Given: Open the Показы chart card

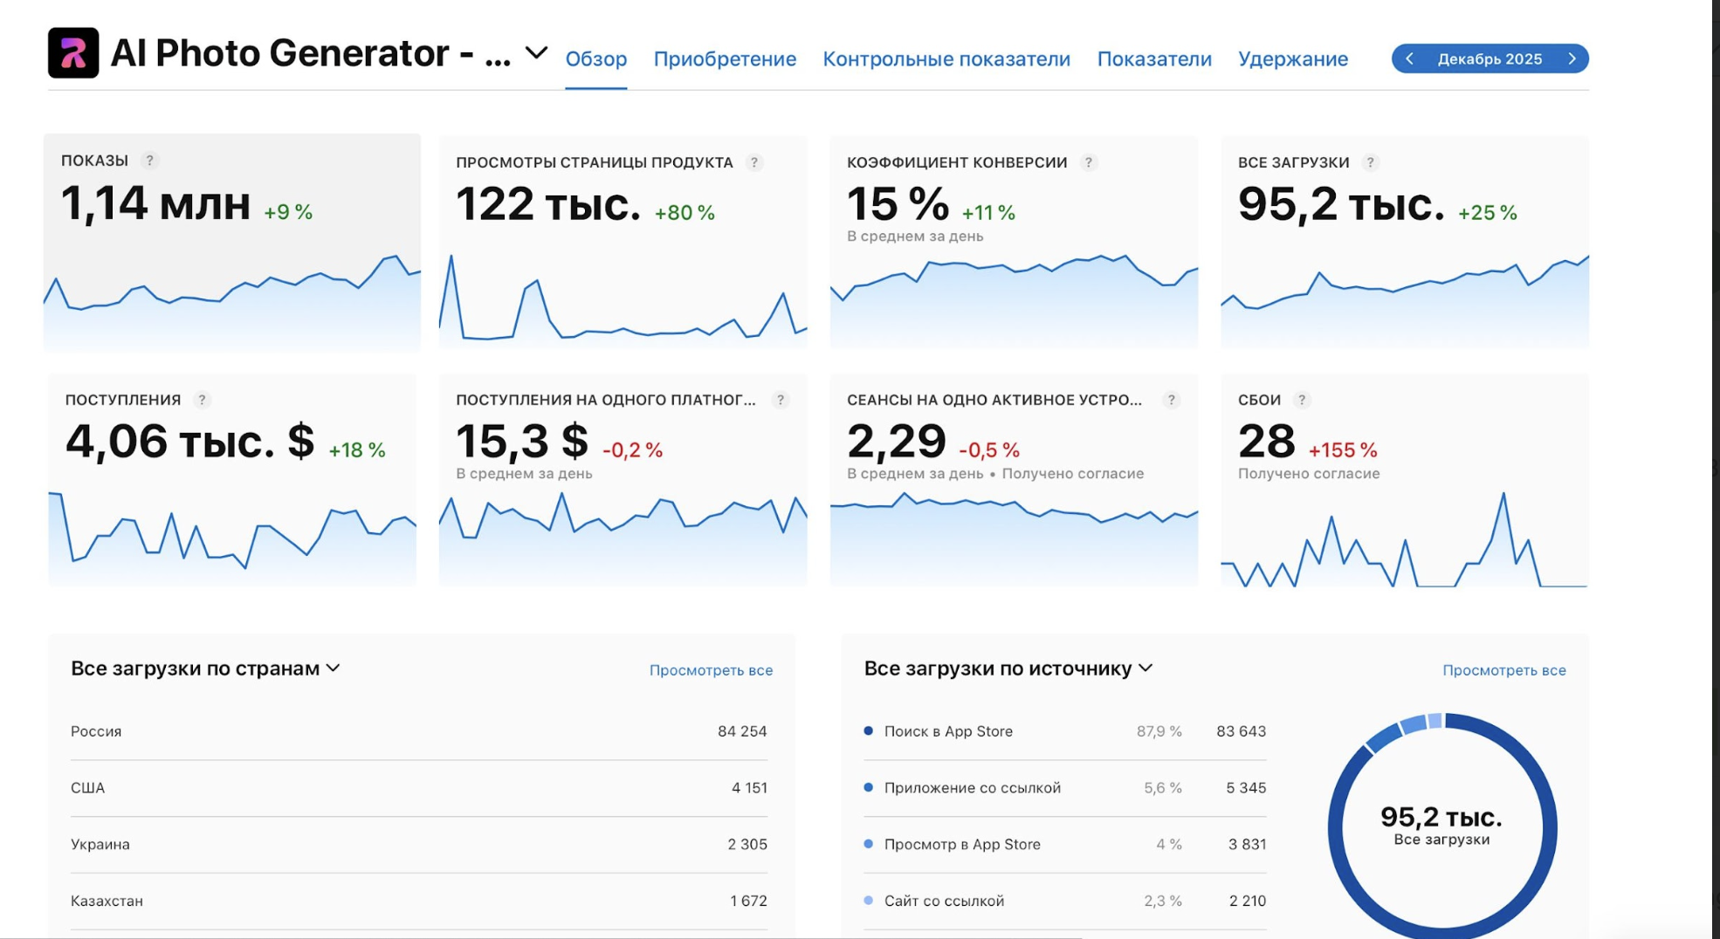Looking at the screenshot, I should coord(232,243).
